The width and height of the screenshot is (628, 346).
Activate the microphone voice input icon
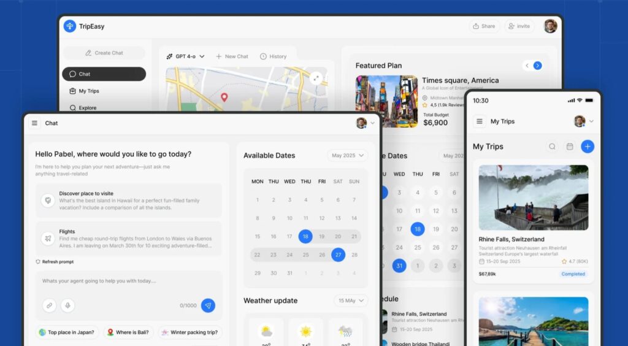point(67,305)
